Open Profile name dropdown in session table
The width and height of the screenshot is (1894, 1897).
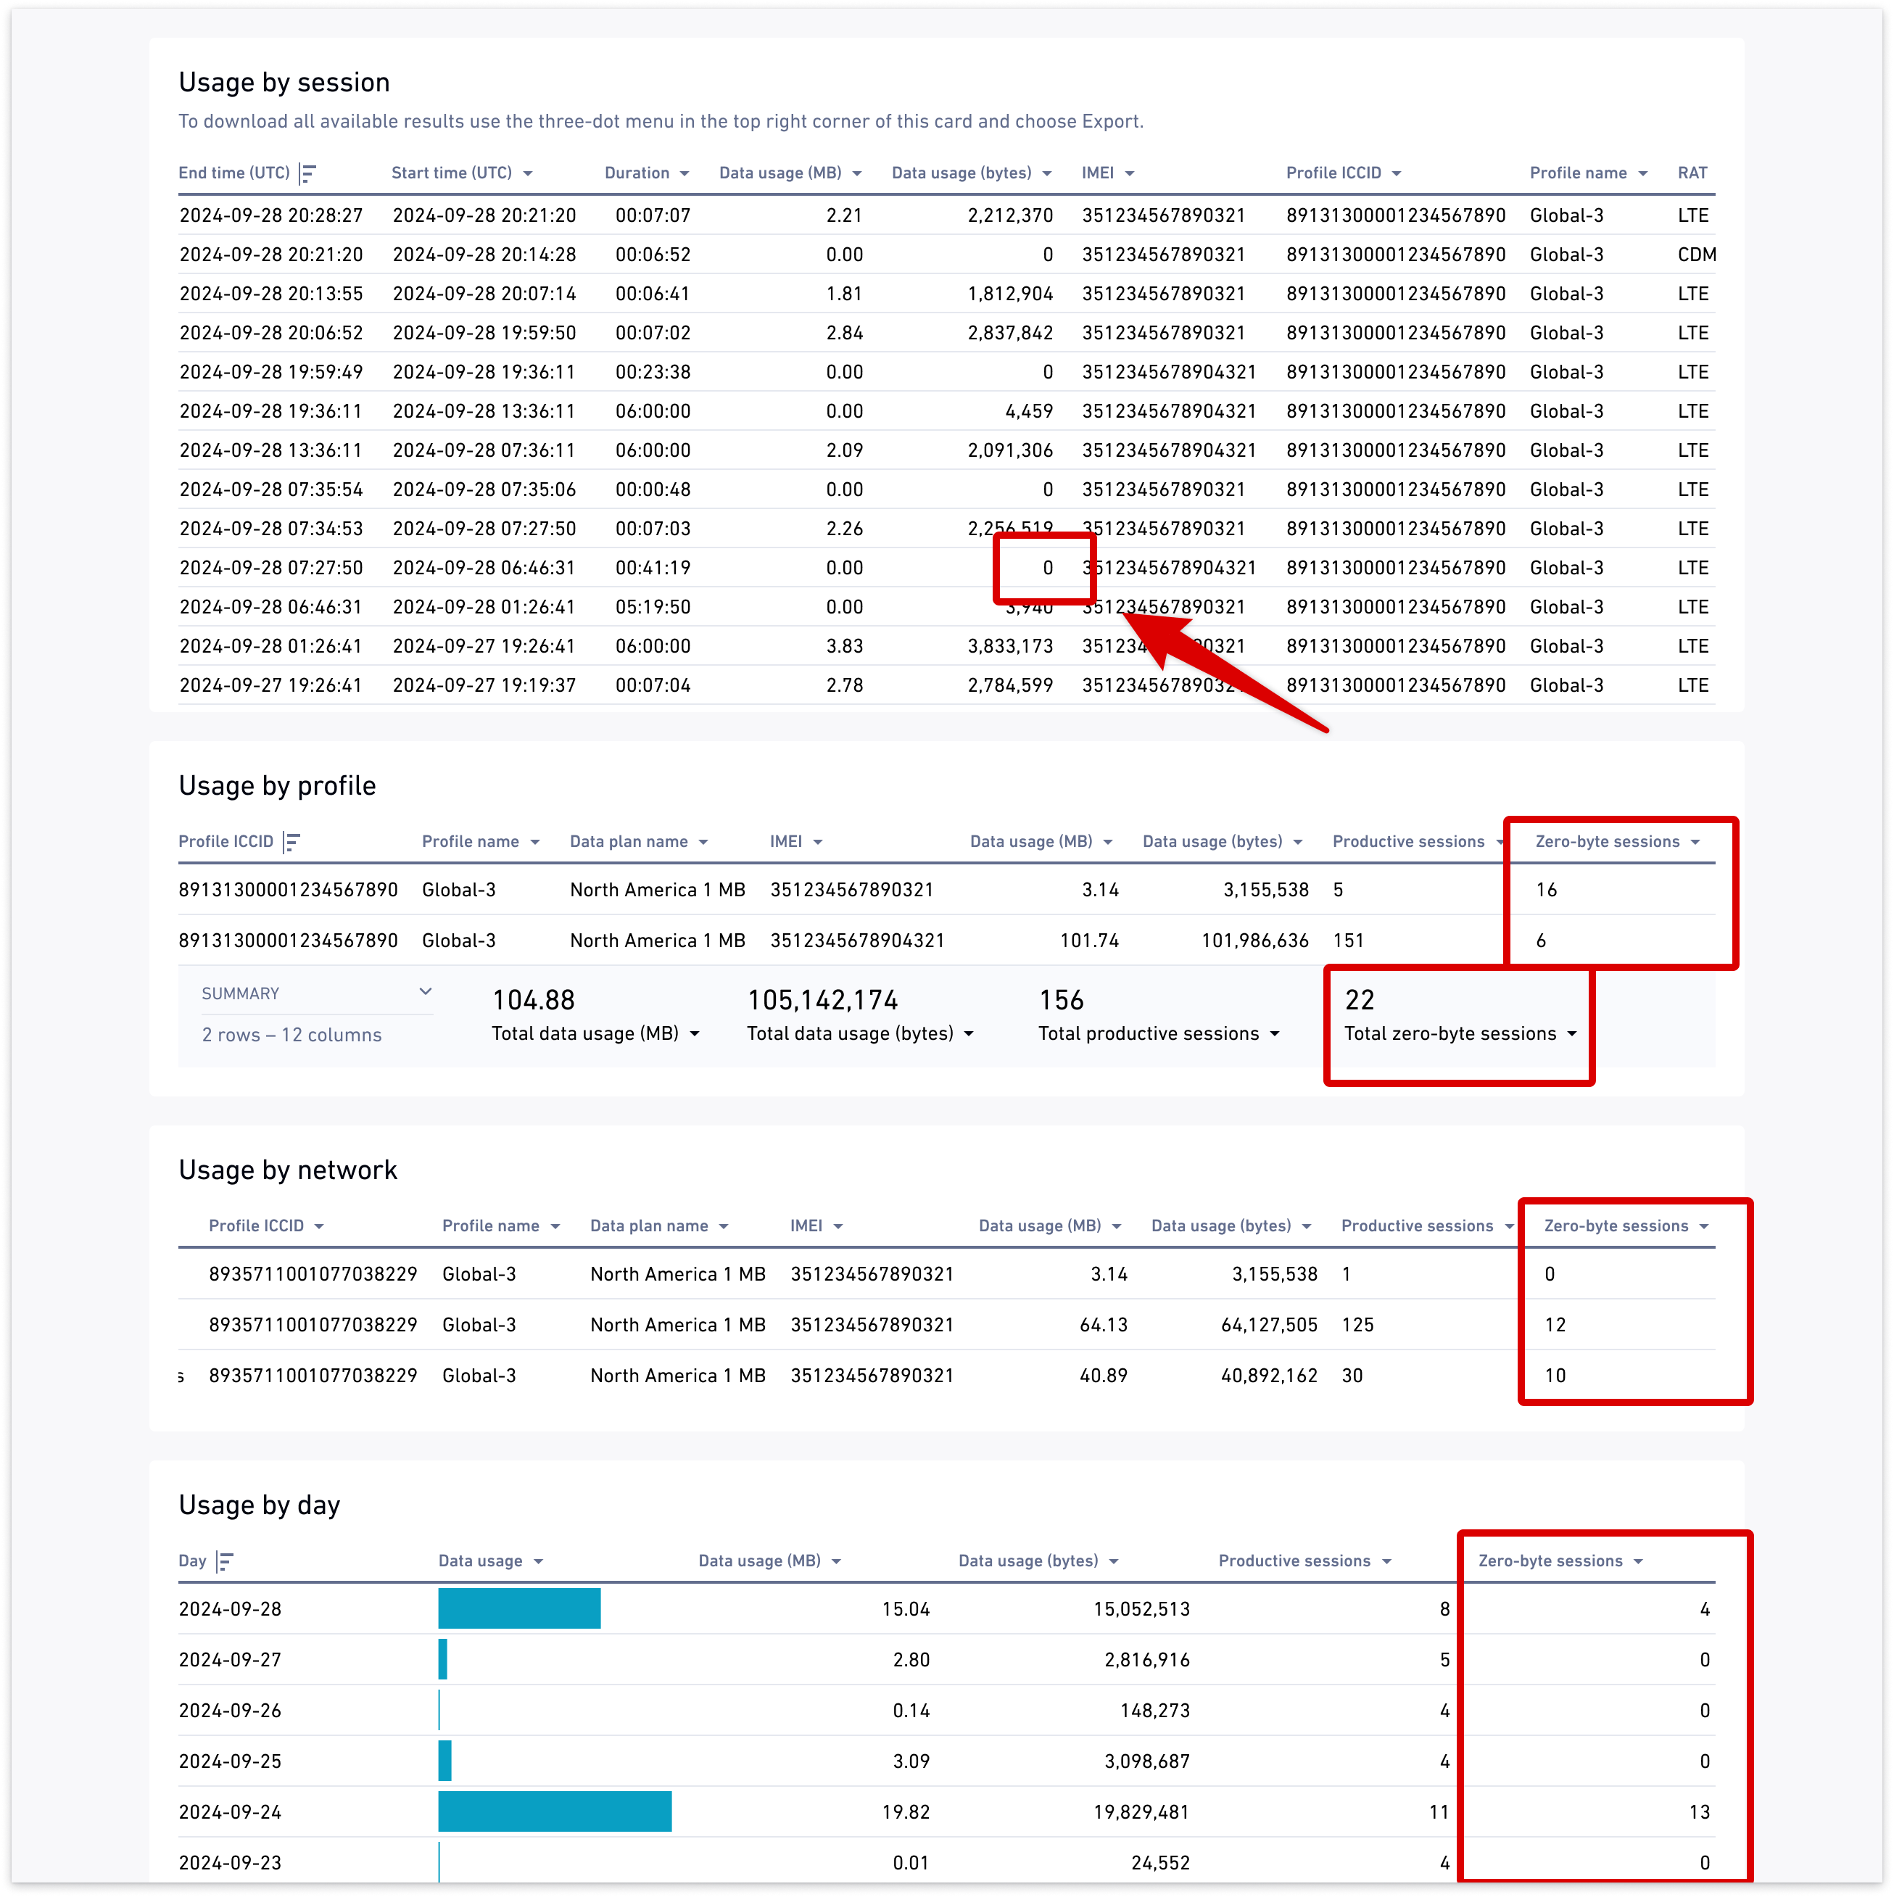[1642, 174]
